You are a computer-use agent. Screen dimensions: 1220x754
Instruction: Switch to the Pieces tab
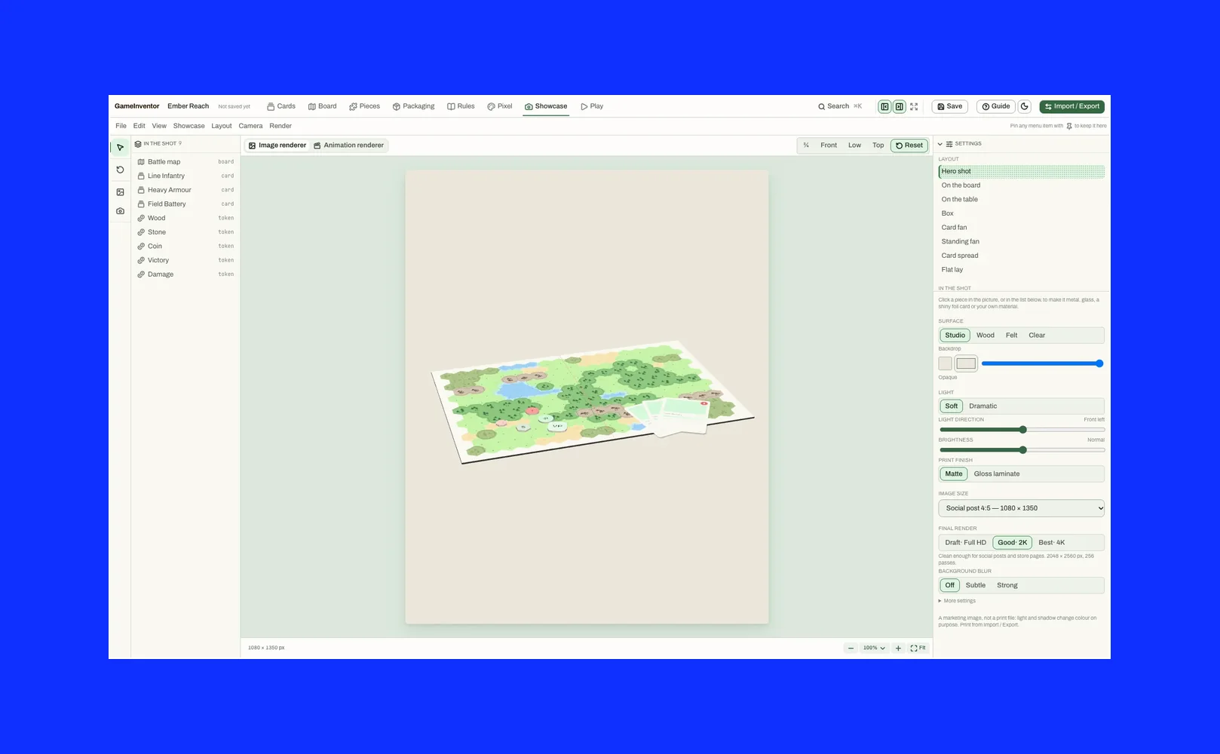[365, 106]
